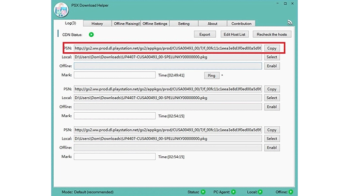Click the RSS feed icon
This screenshot has width=349, height=196.
pos(289,22)
